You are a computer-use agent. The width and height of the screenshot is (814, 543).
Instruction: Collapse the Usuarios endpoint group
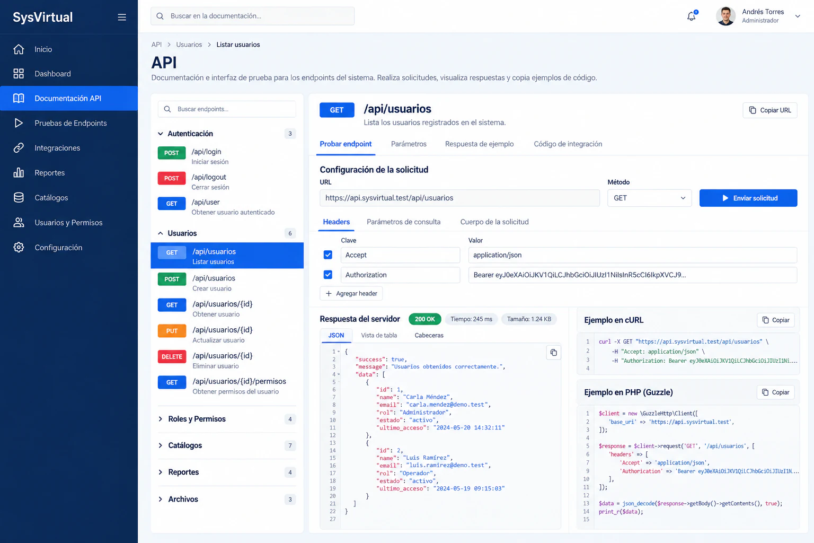pos(161,233)
